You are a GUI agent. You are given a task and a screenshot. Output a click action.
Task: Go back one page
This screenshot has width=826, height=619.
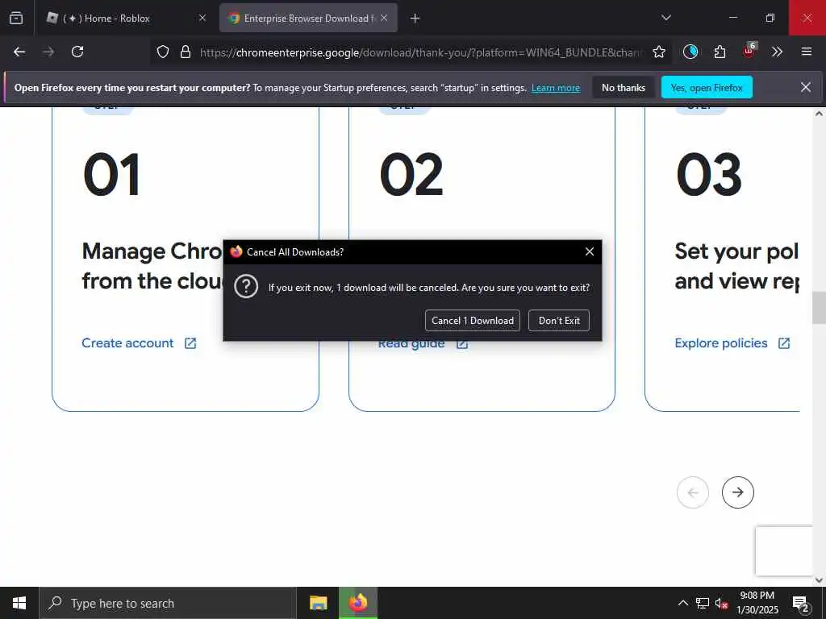pos(19,52)
